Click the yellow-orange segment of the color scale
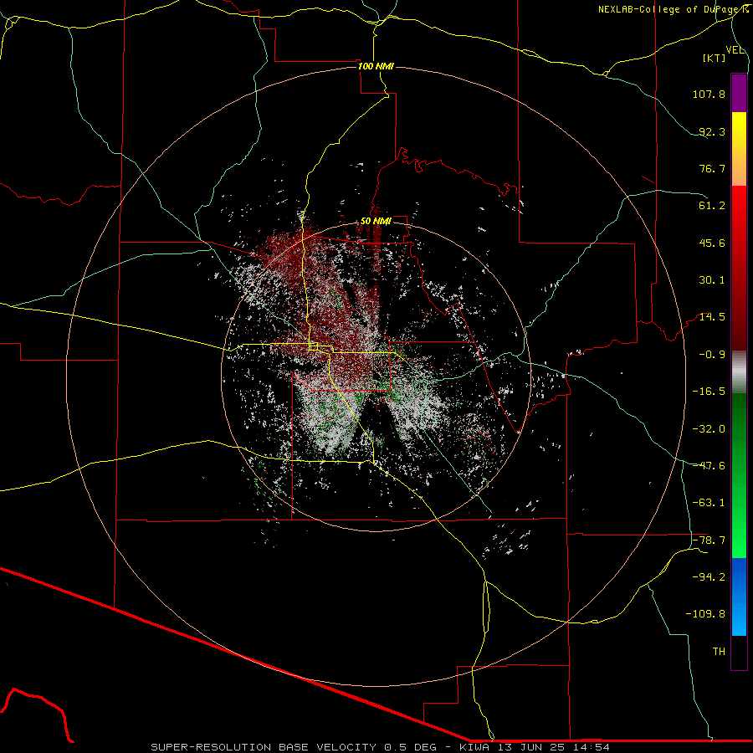753x753 pixels. (739, 149)
